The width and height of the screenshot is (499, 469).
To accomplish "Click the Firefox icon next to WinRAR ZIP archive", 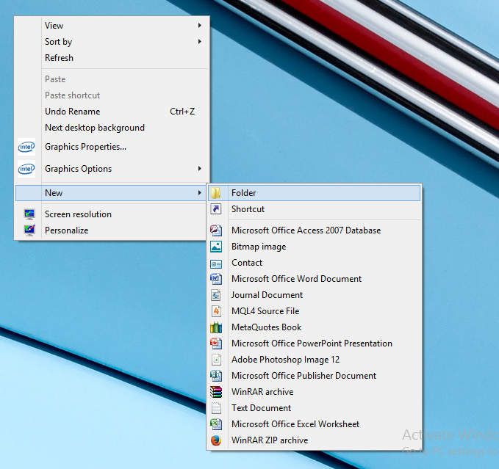I will pyautogui.click(x=216, y=440).
